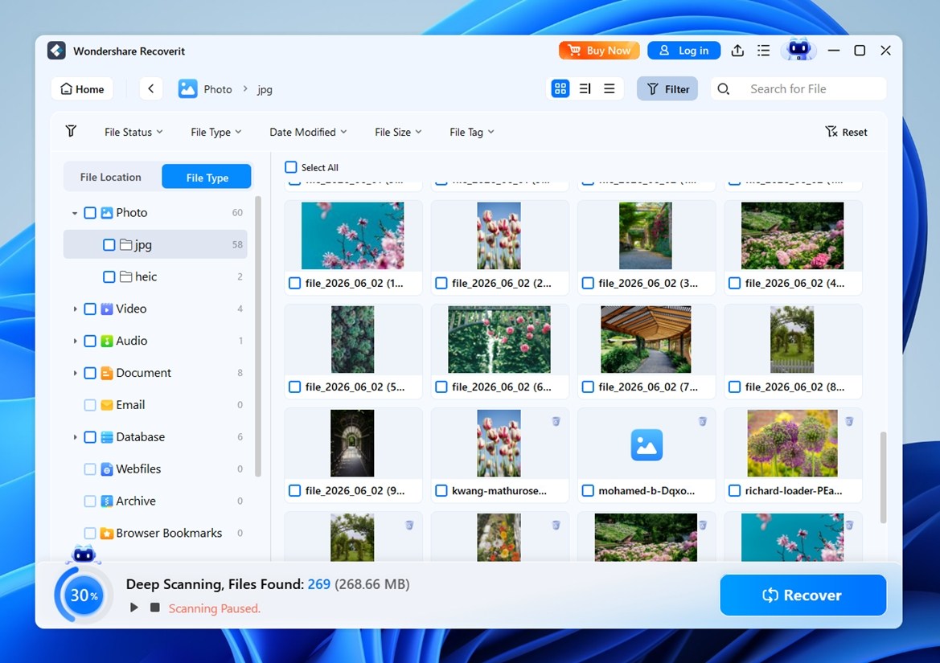Click the export/share icon in the title bar
Screen dimensions: 940x663
(x=737, y=50)
